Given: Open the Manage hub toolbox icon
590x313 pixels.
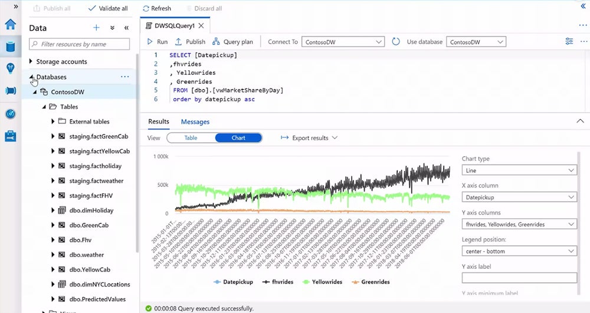Looking at the screenshot, I should tap(11, 136).
